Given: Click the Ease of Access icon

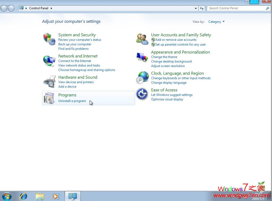Looking at the screenshot, I should (x=142, y=94).
